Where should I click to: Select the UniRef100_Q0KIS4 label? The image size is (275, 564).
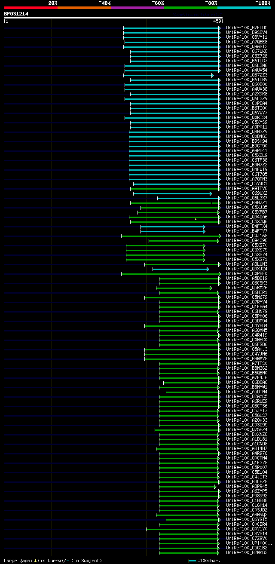coord(247,117)
